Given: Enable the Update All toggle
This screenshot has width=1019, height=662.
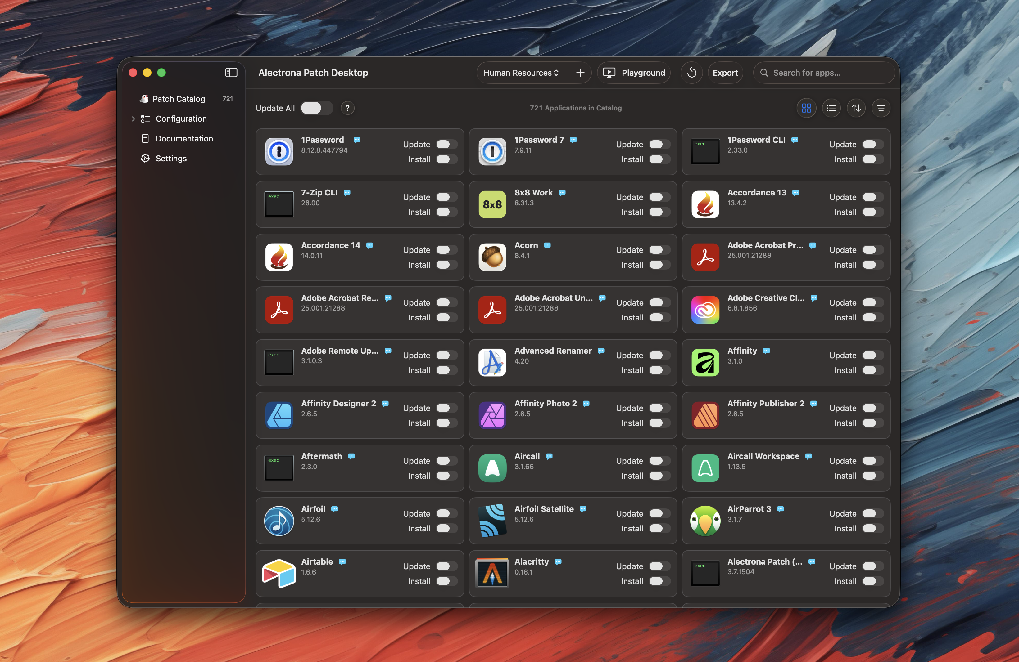Looking at the screenshot, I should pyautogui.click(x=316, y=108).
